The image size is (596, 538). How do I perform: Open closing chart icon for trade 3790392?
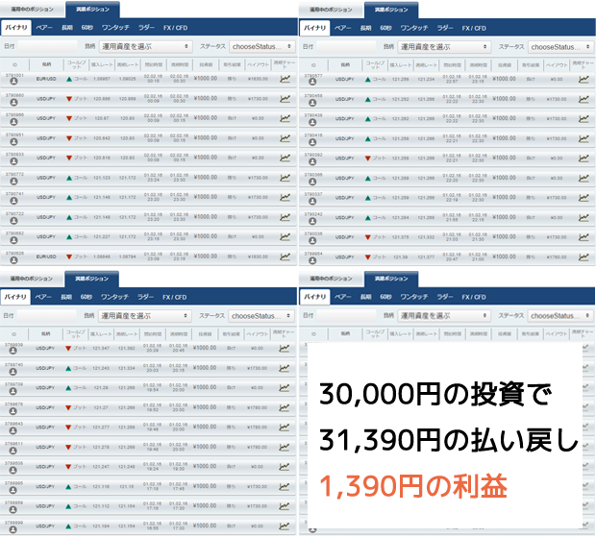click(584, 159)
